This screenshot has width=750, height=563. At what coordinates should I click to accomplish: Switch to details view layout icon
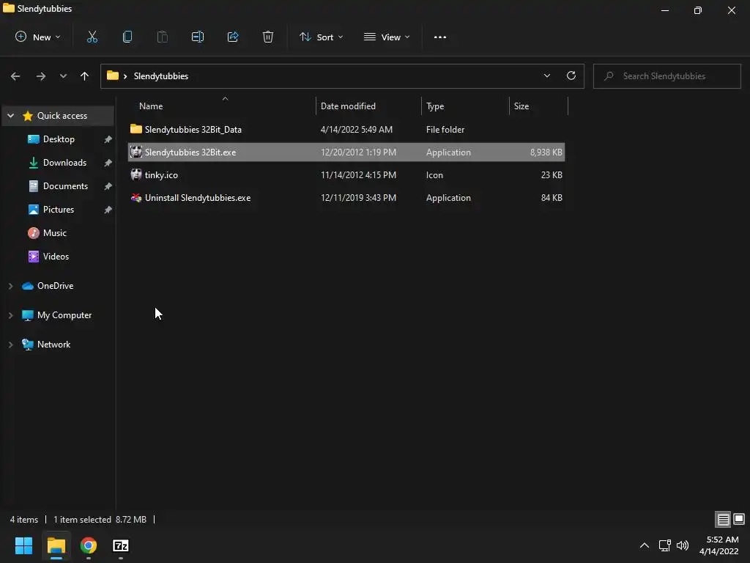[x=723, y=519]
